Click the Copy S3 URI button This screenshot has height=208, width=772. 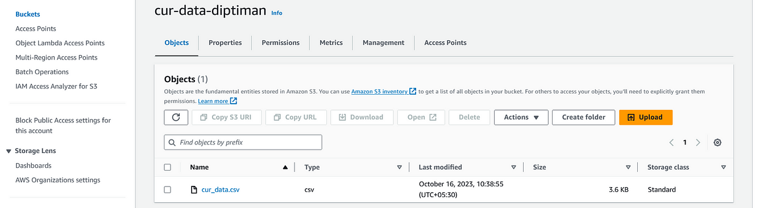coord(227,117)
